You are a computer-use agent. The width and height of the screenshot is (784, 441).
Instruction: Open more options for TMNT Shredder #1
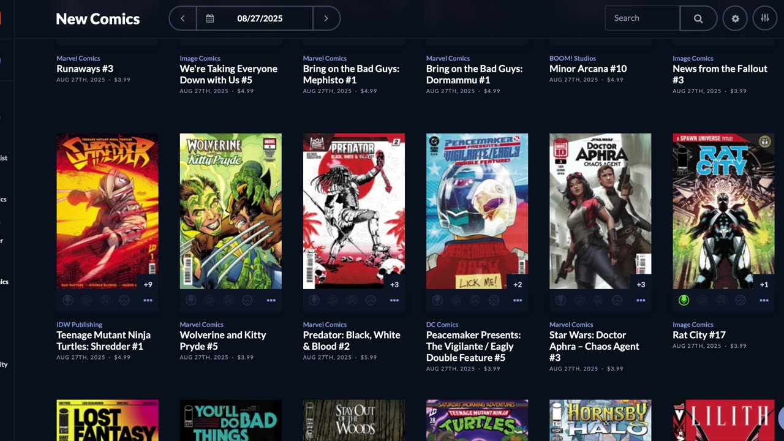[148, 300]
